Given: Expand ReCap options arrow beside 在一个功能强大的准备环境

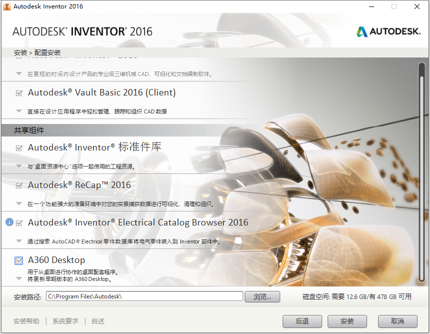Looking at the screenshot, I should [x=19, y=203].
